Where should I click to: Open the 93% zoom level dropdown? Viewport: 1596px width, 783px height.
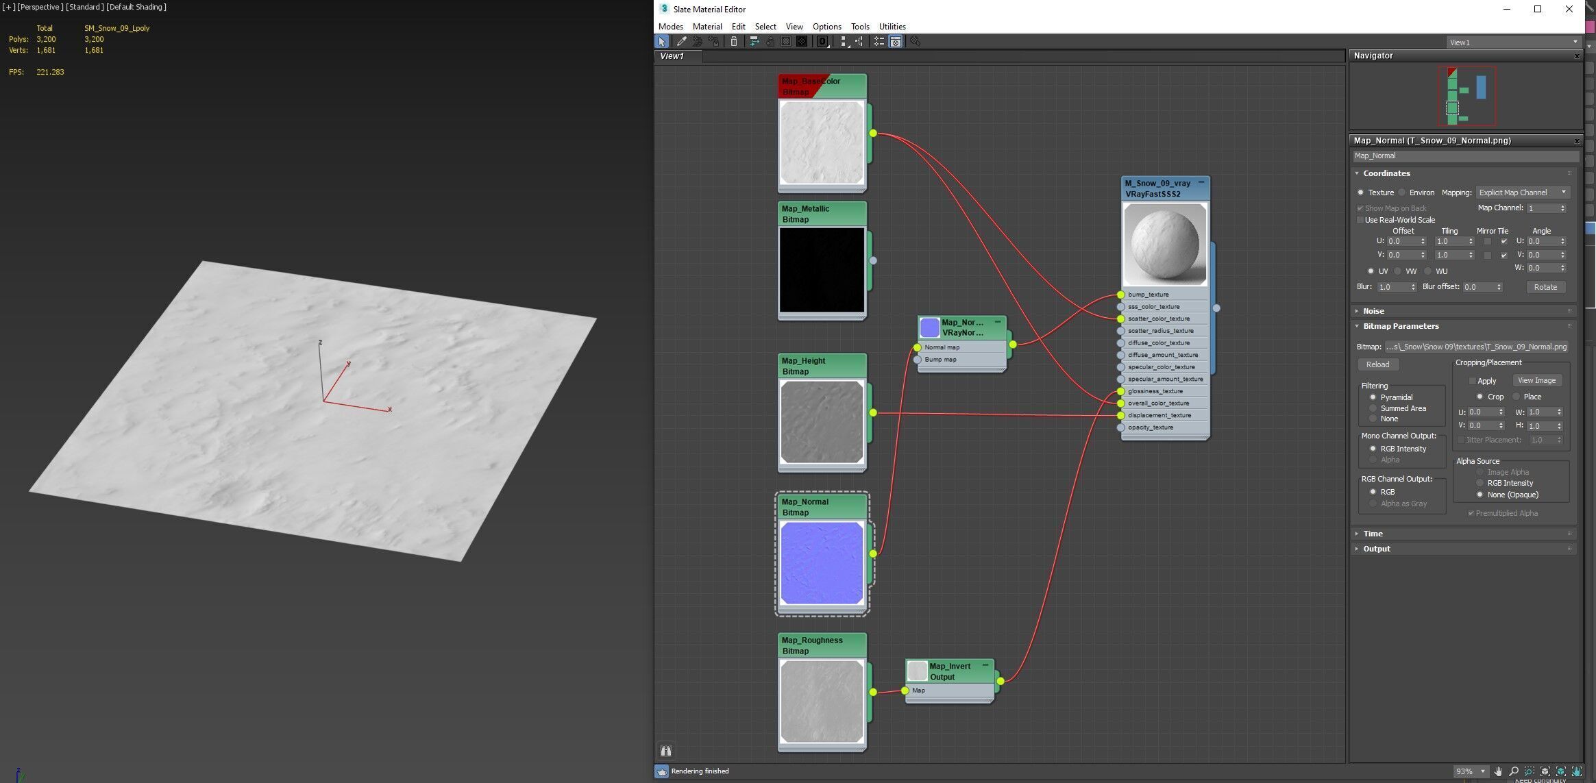click(x=1470, y=771)
